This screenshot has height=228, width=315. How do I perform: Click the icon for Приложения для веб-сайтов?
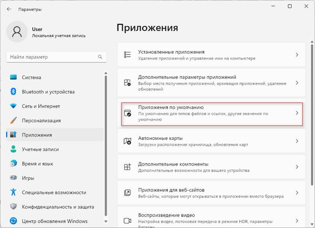tap(127, 192)
